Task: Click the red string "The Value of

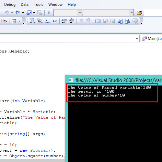Action: tap(44, 117)
